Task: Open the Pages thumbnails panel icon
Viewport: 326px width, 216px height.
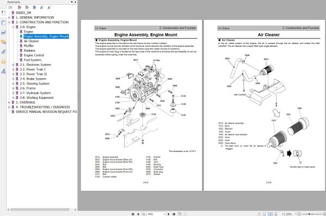Action: (3, 23)
